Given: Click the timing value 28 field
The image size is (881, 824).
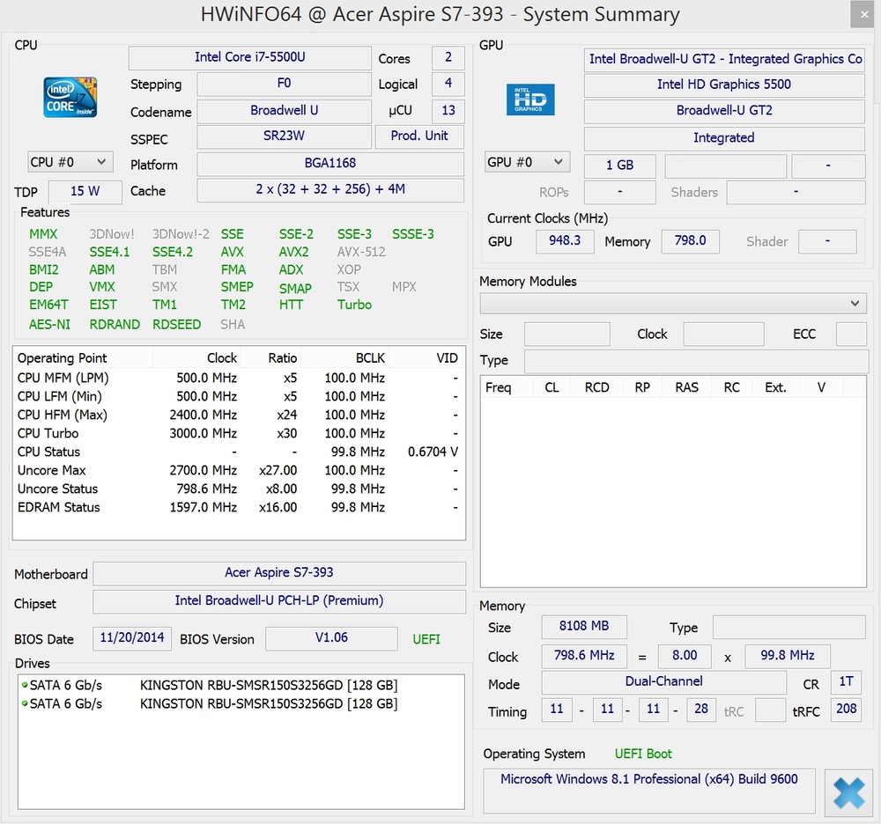Looking at the screenshot, I should pos(701,710).
